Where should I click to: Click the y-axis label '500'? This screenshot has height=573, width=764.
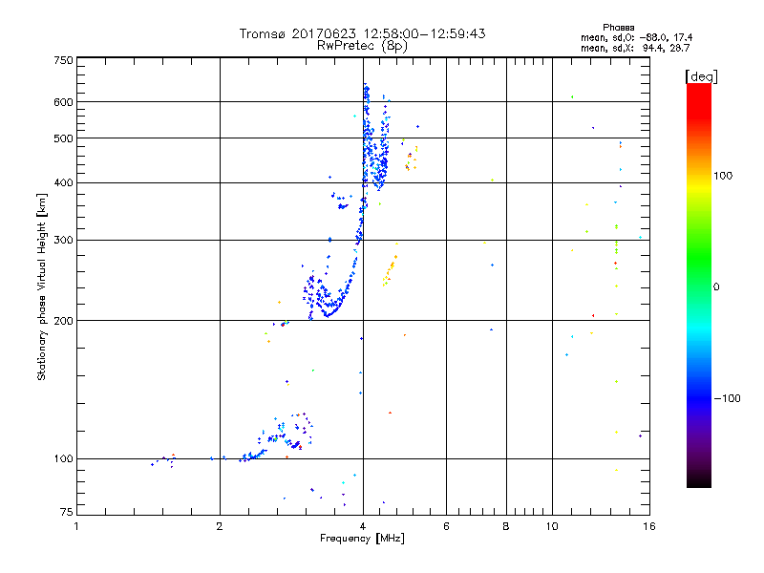tap(63, 138)
